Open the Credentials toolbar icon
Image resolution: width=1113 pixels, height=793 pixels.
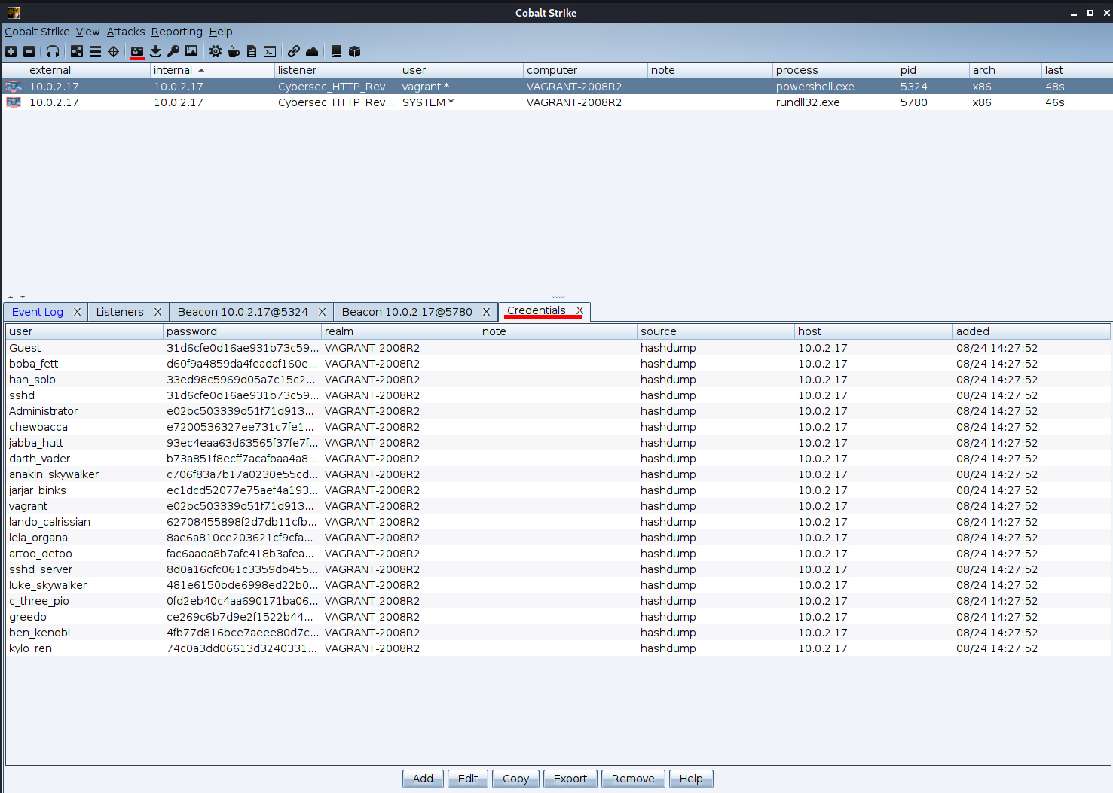(x=136, y=51)
